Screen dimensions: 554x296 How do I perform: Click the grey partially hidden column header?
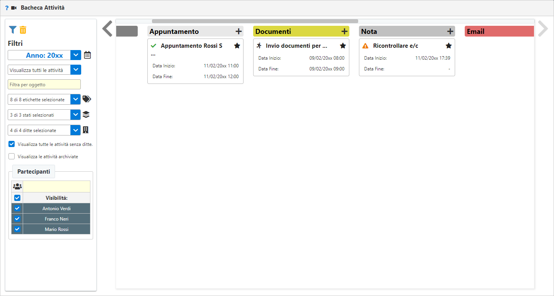(x=127, y=32)
